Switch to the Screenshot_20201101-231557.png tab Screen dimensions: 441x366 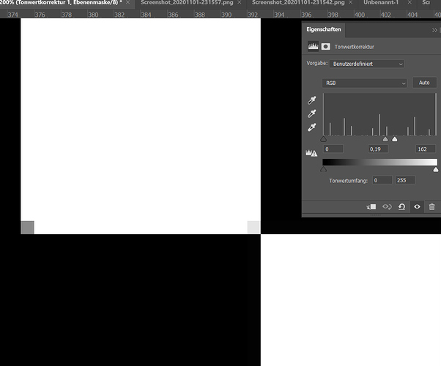pos(187,3)
